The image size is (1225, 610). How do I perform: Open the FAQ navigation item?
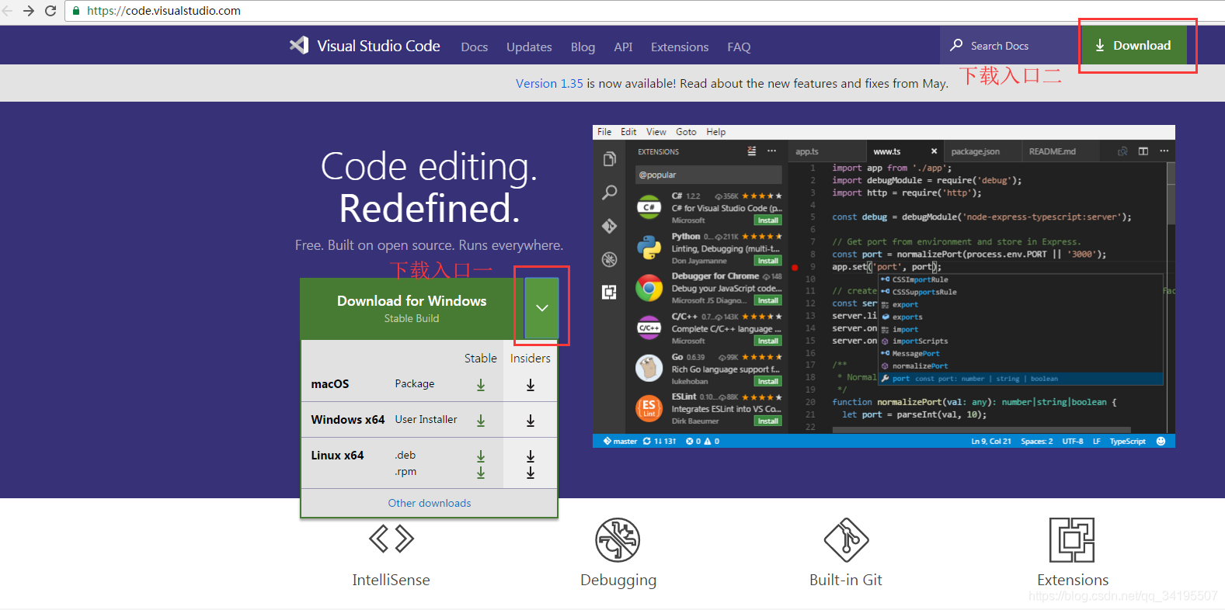(739, 47)
